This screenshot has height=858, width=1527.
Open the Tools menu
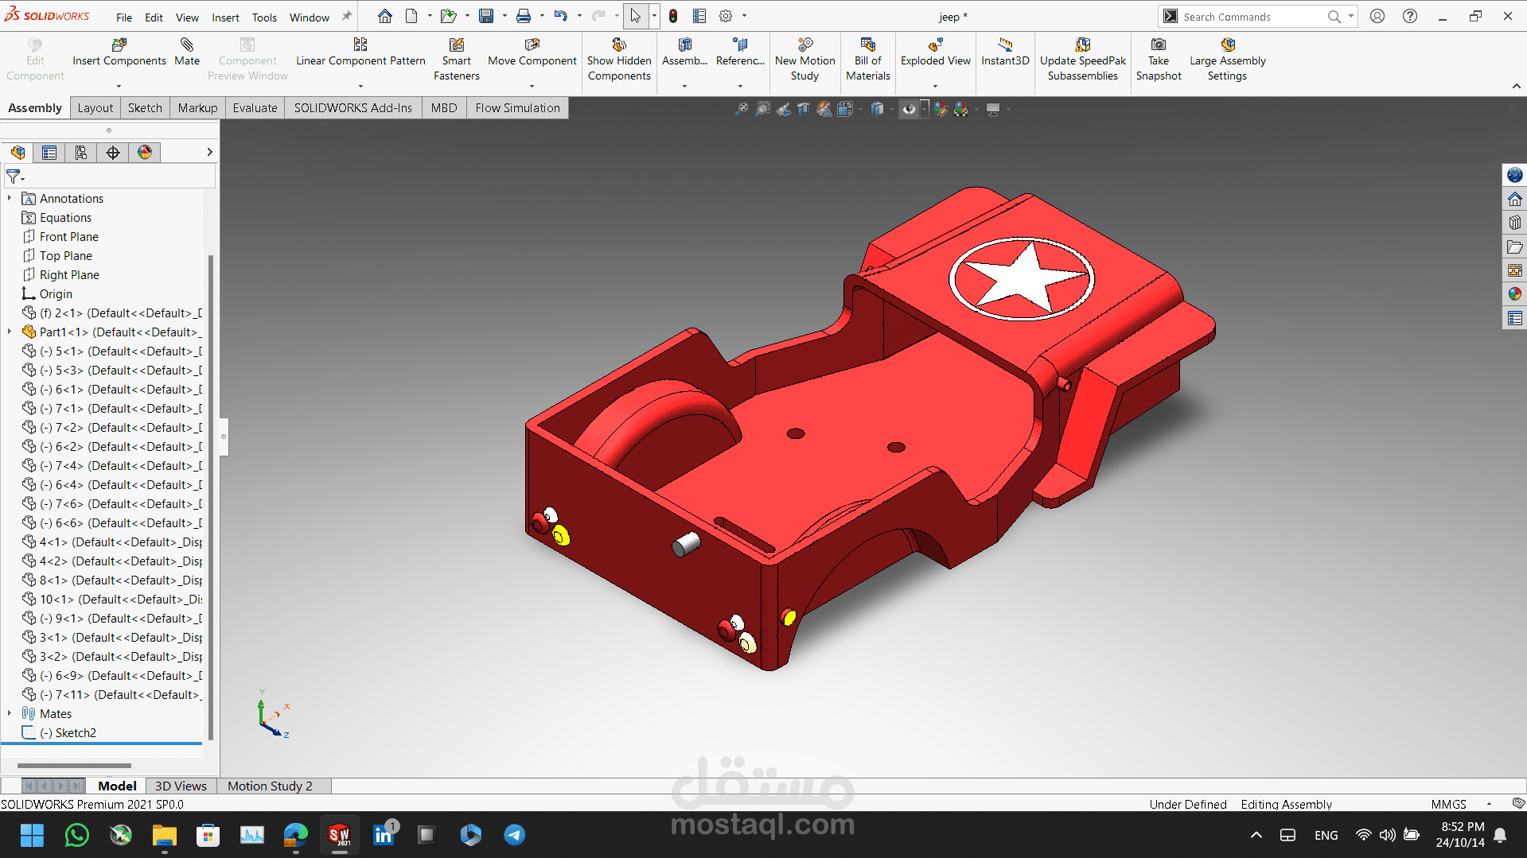[x=264, y=17]
